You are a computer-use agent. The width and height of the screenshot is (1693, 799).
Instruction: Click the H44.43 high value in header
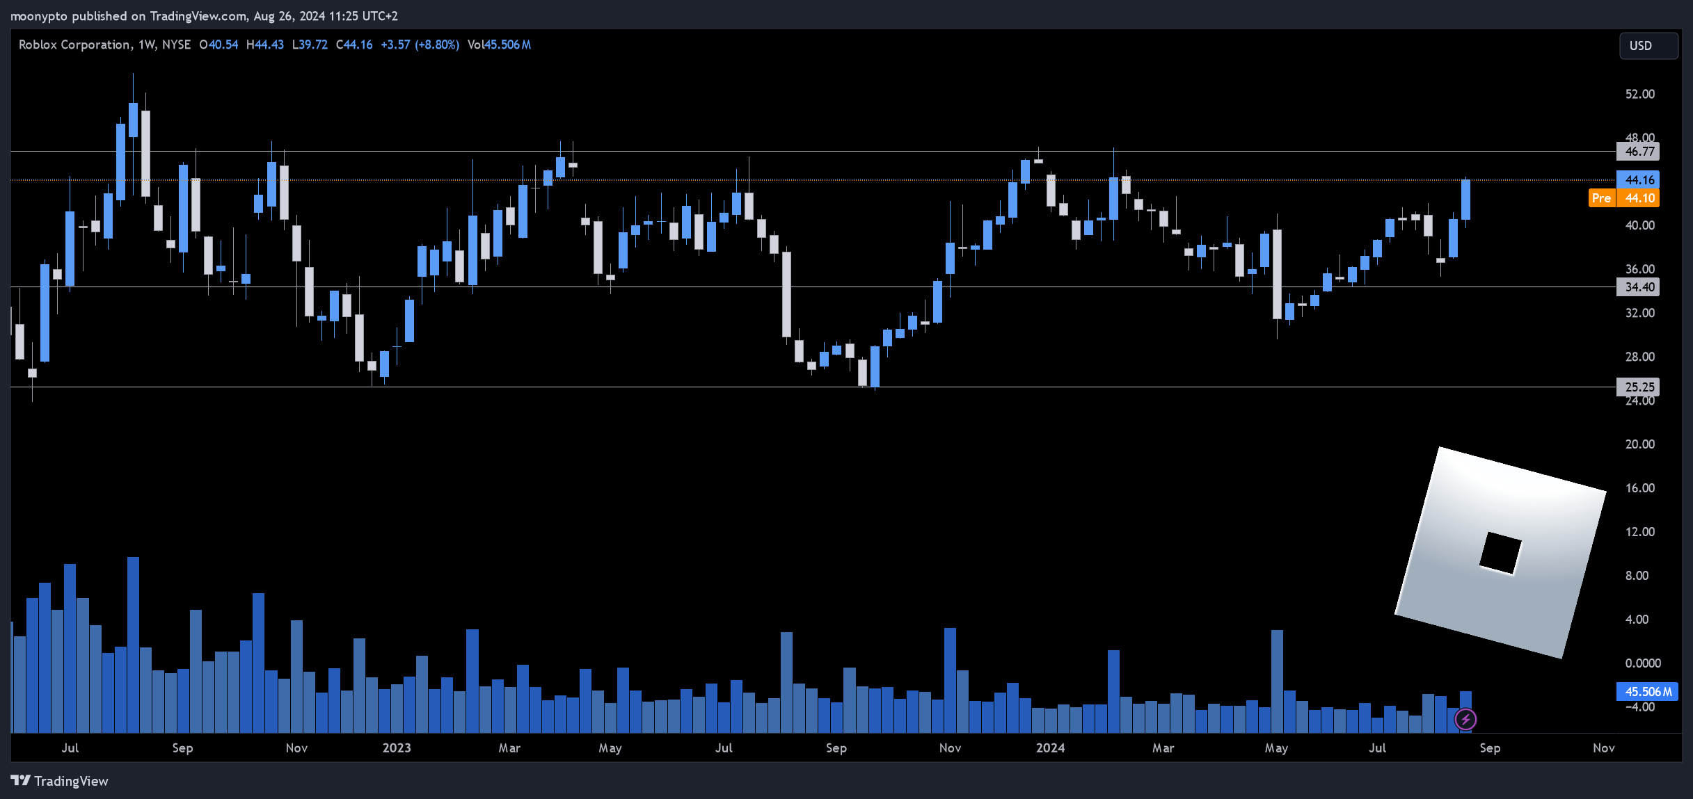265,45
